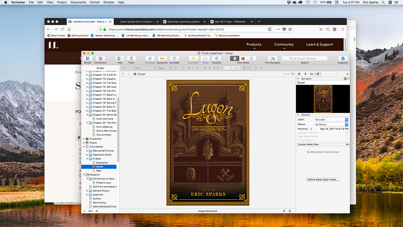Go to previous document up arrow
Viewport: 403px width, 227px height.
coord(285,74)
